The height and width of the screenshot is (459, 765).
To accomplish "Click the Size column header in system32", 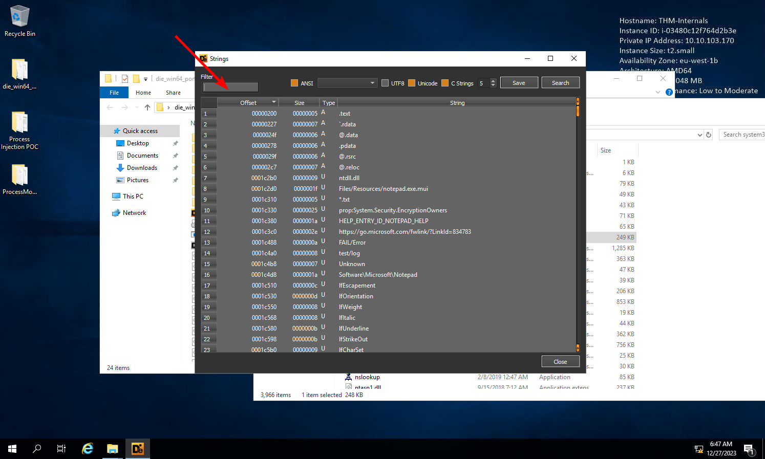I will [617, 150].
